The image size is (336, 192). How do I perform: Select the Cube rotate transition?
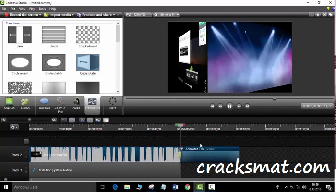tap(88, 64)
